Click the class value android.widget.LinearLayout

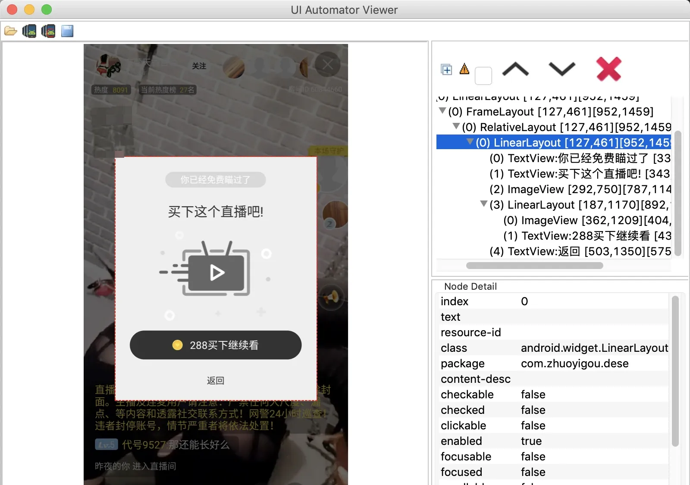pos(594,348)
